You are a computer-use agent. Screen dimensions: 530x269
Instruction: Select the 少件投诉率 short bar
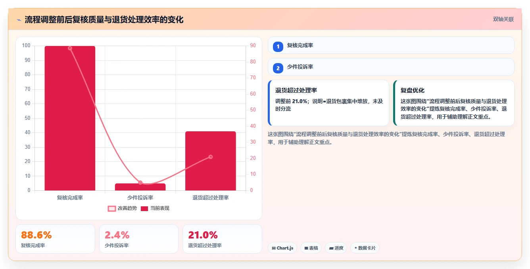click(140, 187)
